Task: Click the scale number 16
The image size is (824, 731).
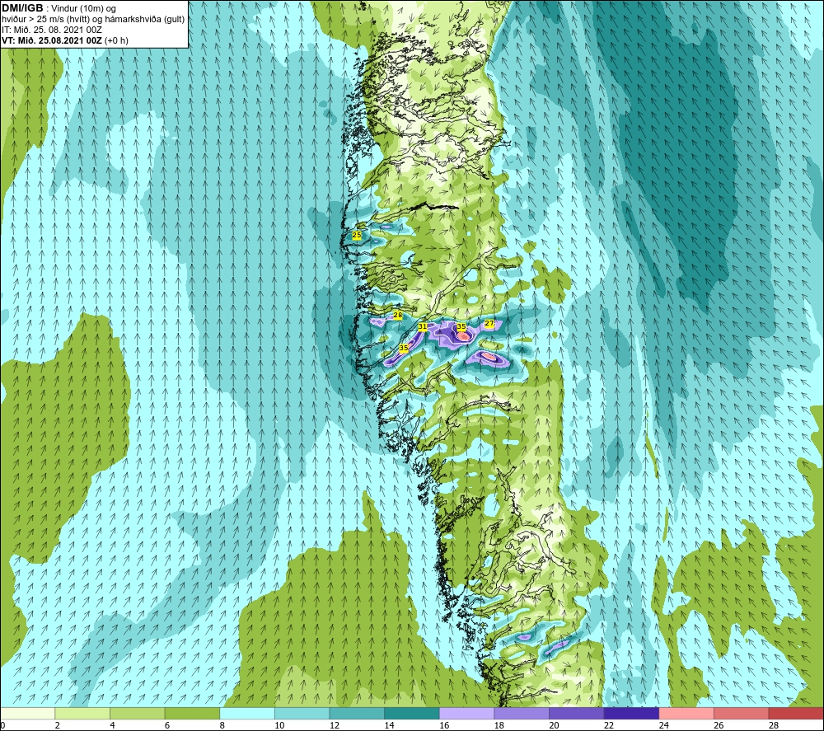Action: pos(444,726)
